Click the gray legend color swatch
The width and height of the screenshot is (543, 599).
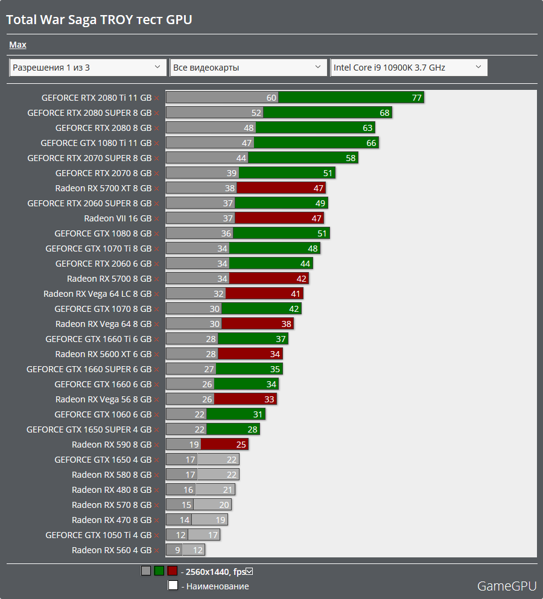point(145,571)
